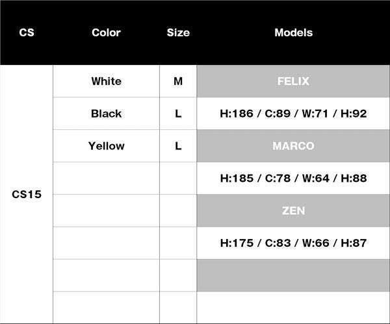Select the White color cell

(x=106, y=81)
